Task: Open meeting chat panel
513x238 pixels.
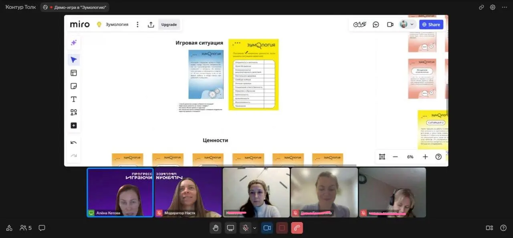Action: click(42, 228)
